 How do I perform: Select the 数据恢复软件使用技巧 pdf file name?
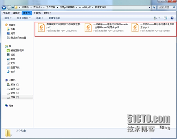(x=63, y=26)
